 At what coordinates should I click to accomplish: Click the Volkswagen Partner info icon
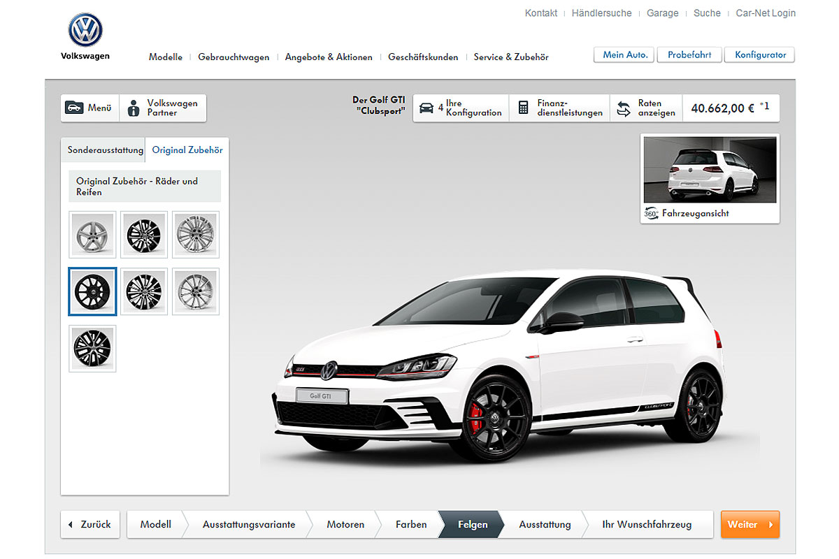[x=134, y=108]
